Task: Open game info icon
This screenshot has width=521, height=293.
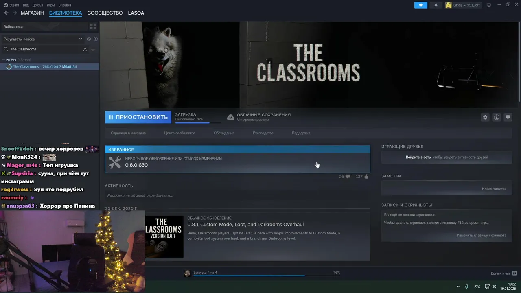Action: click(496, 117)
